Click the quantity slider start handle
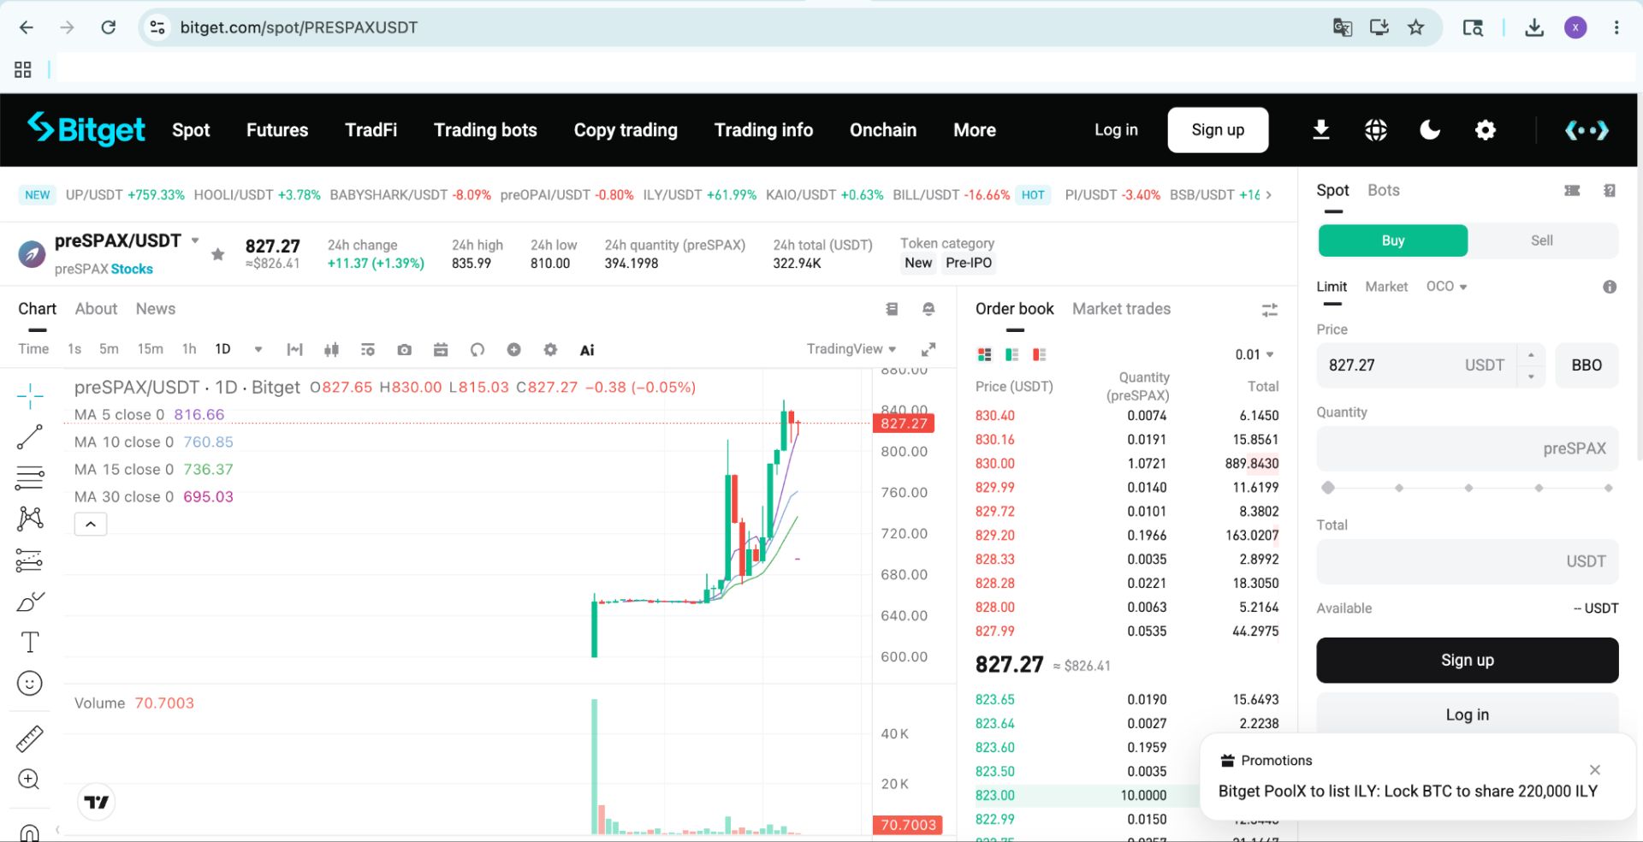 click(1328, 488)
